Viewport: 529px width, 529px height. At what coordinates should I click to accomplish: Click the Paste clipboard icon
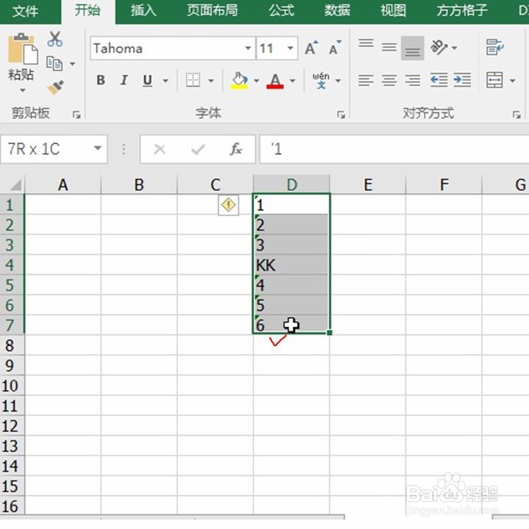click(x=22, y=49)
